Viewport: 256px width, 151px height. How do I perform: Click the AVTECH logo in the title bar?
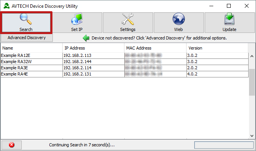point(7,6)
